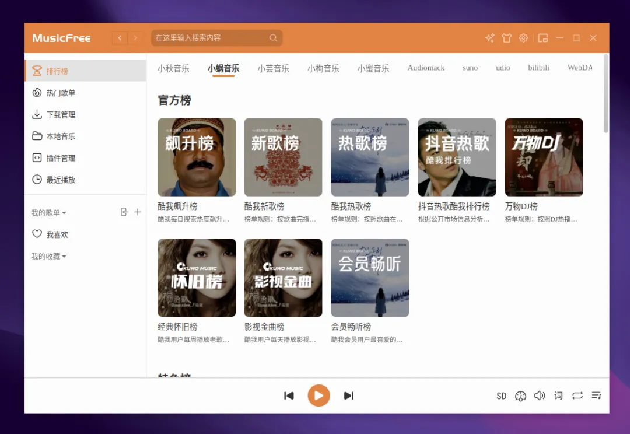
Task: Open 插件管理 plugin manager
Action: point(85,158)
